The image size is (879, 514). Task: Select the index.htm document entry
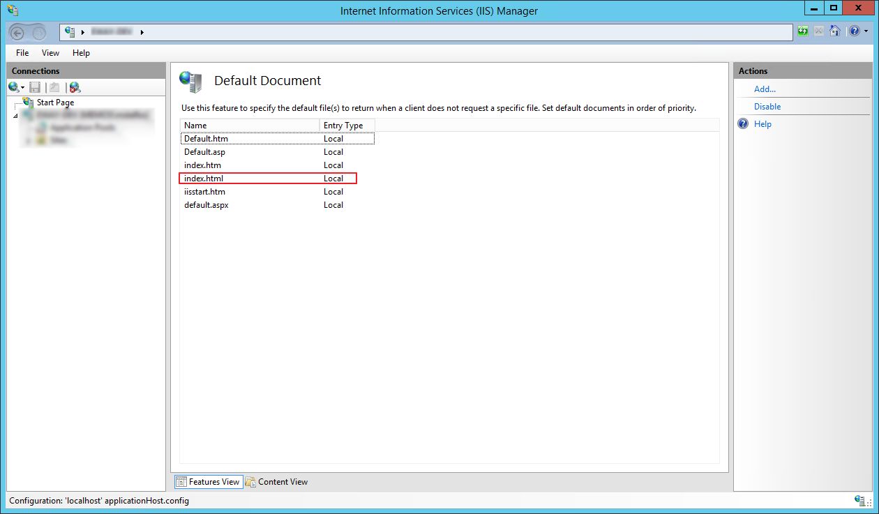202,165
